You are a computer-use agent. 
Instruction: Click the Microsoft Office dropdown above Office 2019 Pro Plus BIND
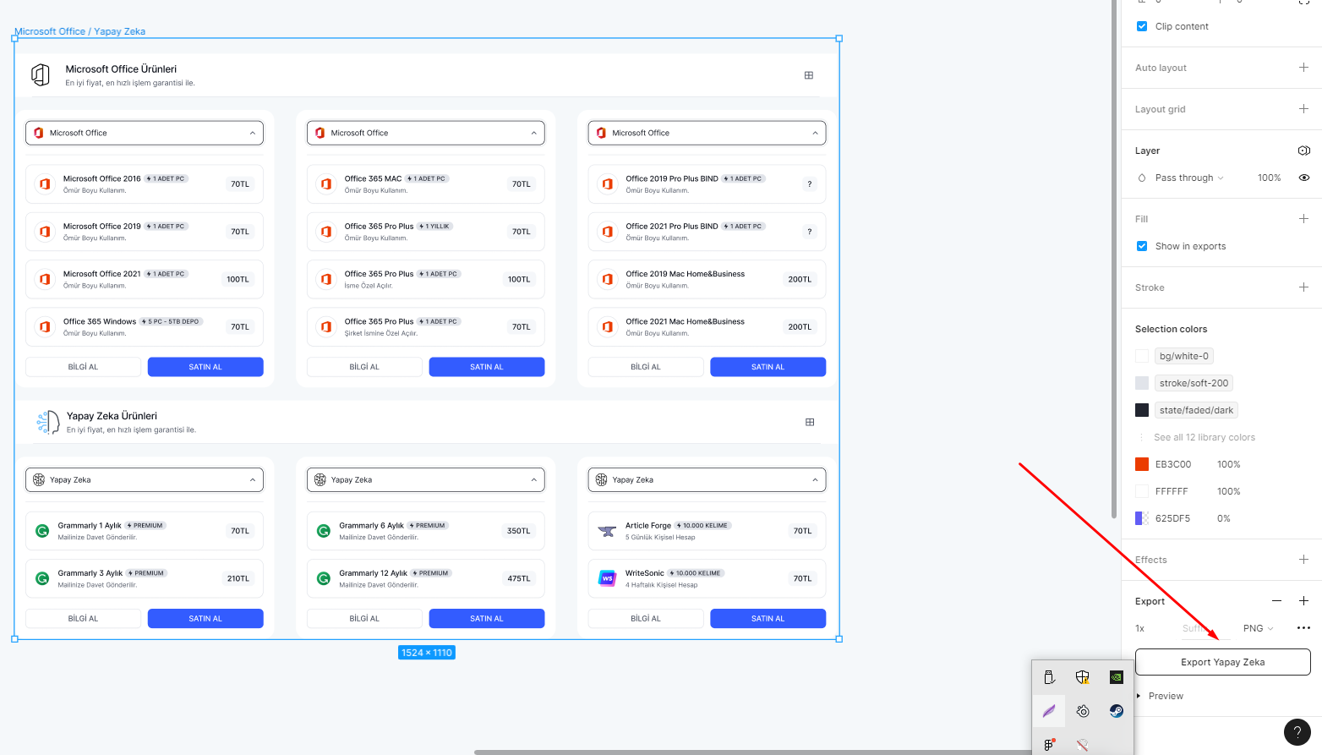click(x=707, y=133)
